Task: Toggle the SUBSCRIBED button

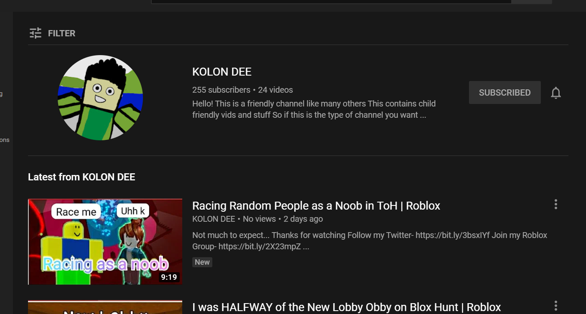Action: click(x=505, y=93)
